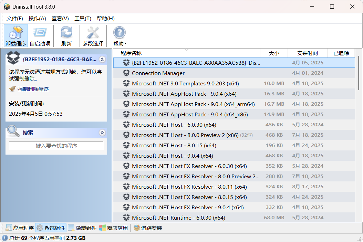Open the 查看(V) menu
The width and height of the screenshot is (363, 242).
60,19
